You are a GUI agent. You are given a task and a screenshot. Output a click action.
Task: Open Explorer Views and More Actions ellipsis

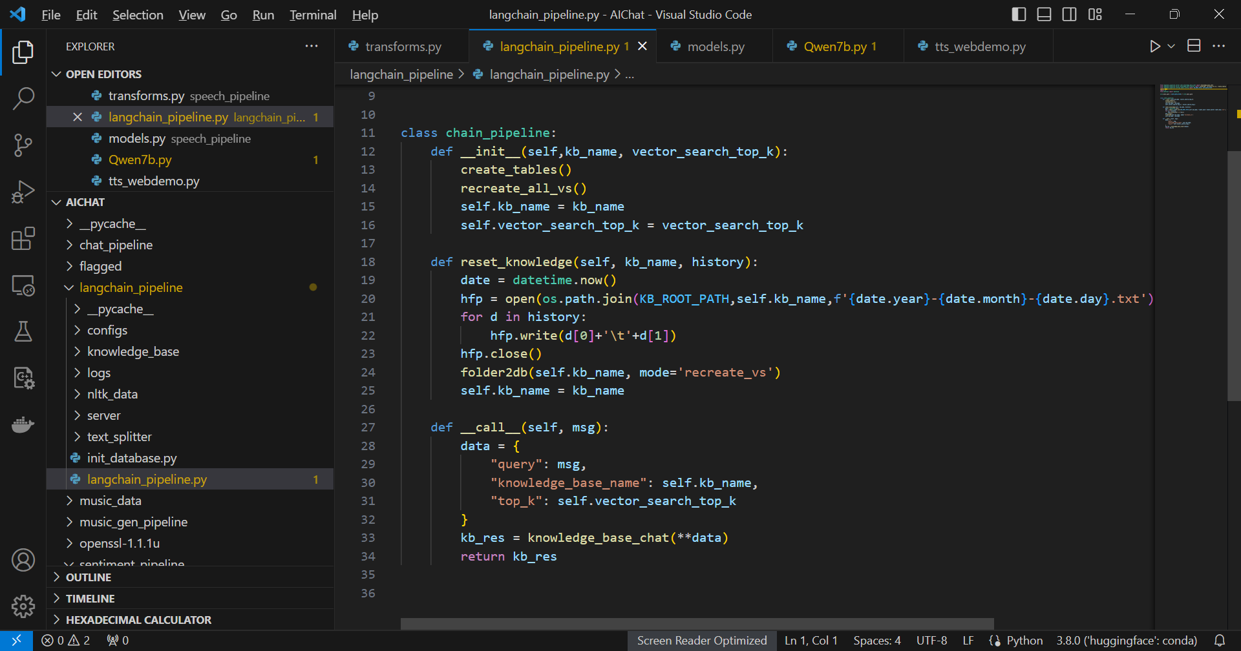[x=312, y=46]
